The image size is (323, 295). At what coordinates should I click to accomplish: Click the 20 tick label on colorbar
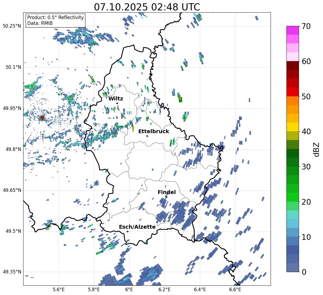306,202
